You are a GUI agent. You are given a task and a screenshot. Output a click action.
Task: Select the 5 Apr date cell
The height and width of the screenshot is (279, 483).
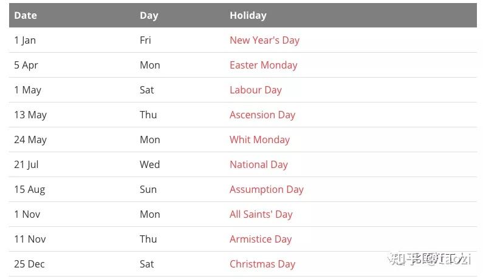pos(26,65)
